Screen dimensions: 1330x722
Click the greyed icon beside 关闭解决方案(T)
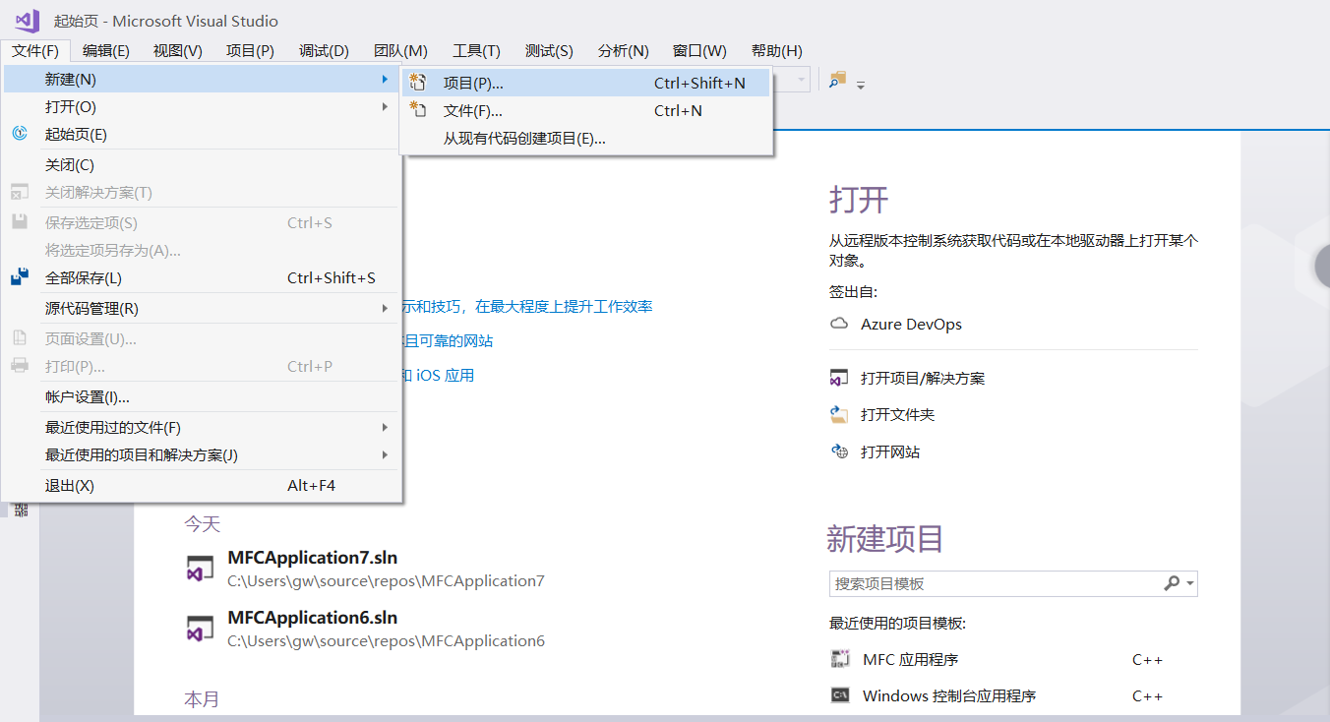[x=20, y=192]
